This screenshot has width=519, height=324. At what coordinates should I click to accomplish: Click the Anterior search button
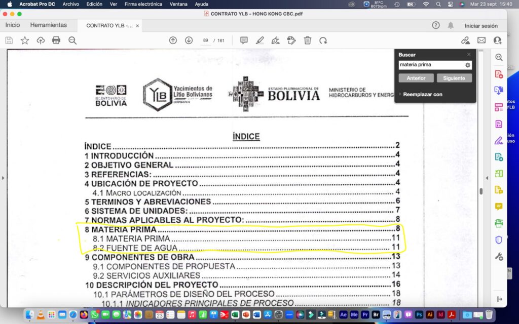click(x=416, y=78)
